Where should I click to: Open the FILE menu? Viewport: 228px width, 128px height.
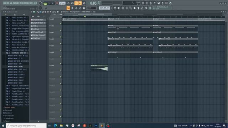(x=5, y=3)
